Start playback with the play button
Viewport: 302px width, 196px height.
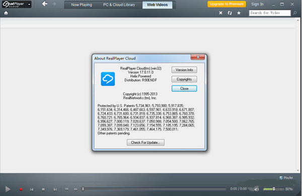pyautogui.click(x=8, y=189)
